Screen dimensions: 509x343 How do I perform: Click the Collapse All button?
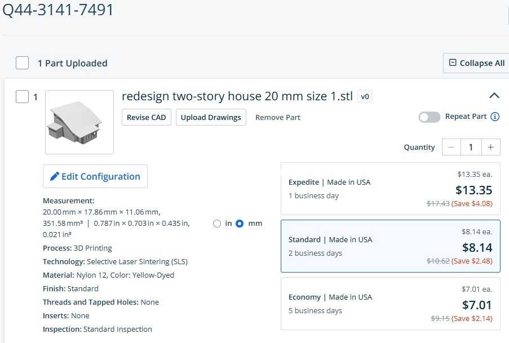[476, 63]
